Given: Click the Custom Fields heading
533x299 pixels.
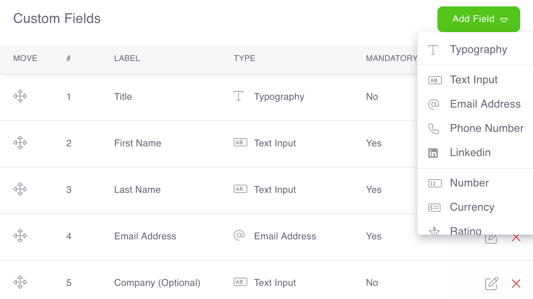Looking at the screenshot, I should point(57,19).
